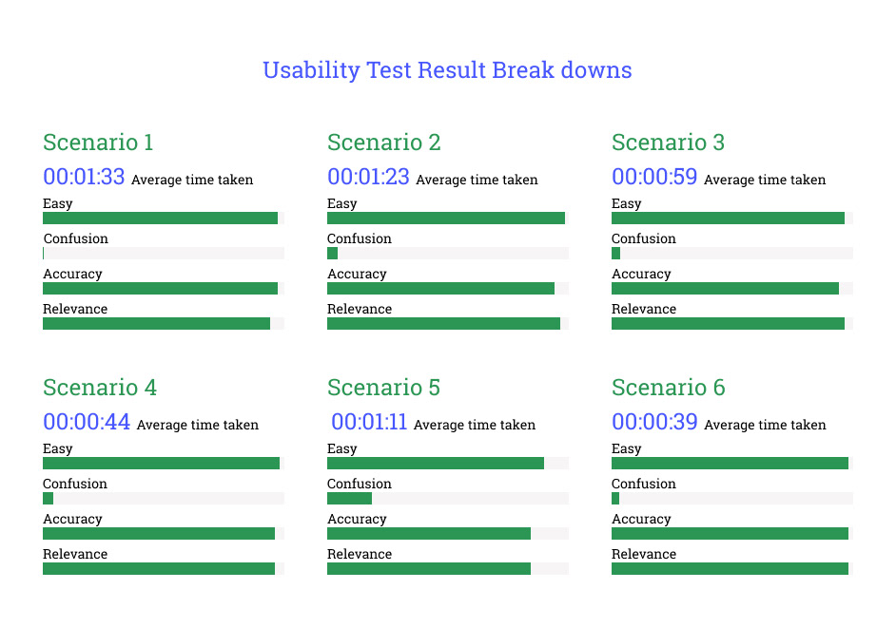Open the Scenario 6 heading
The height and width of the screenshot is (628, 896).
pyautogui.click(x=668, y=387)
